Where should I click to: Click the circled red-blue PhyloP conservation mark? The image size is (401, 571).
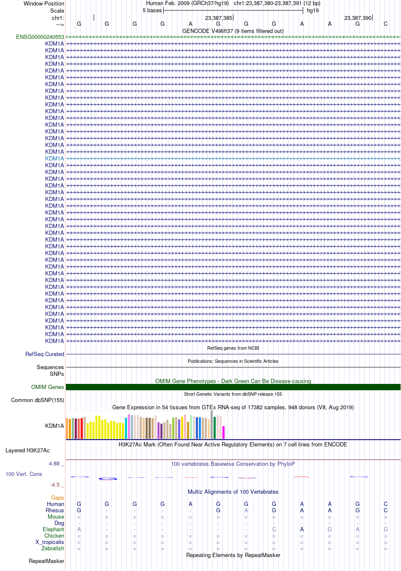[108, 479]
